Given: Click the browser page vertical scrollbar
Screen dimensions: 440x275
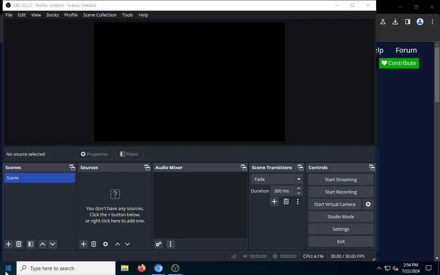Looking at the screenshot, I should [x=437, y=75].
